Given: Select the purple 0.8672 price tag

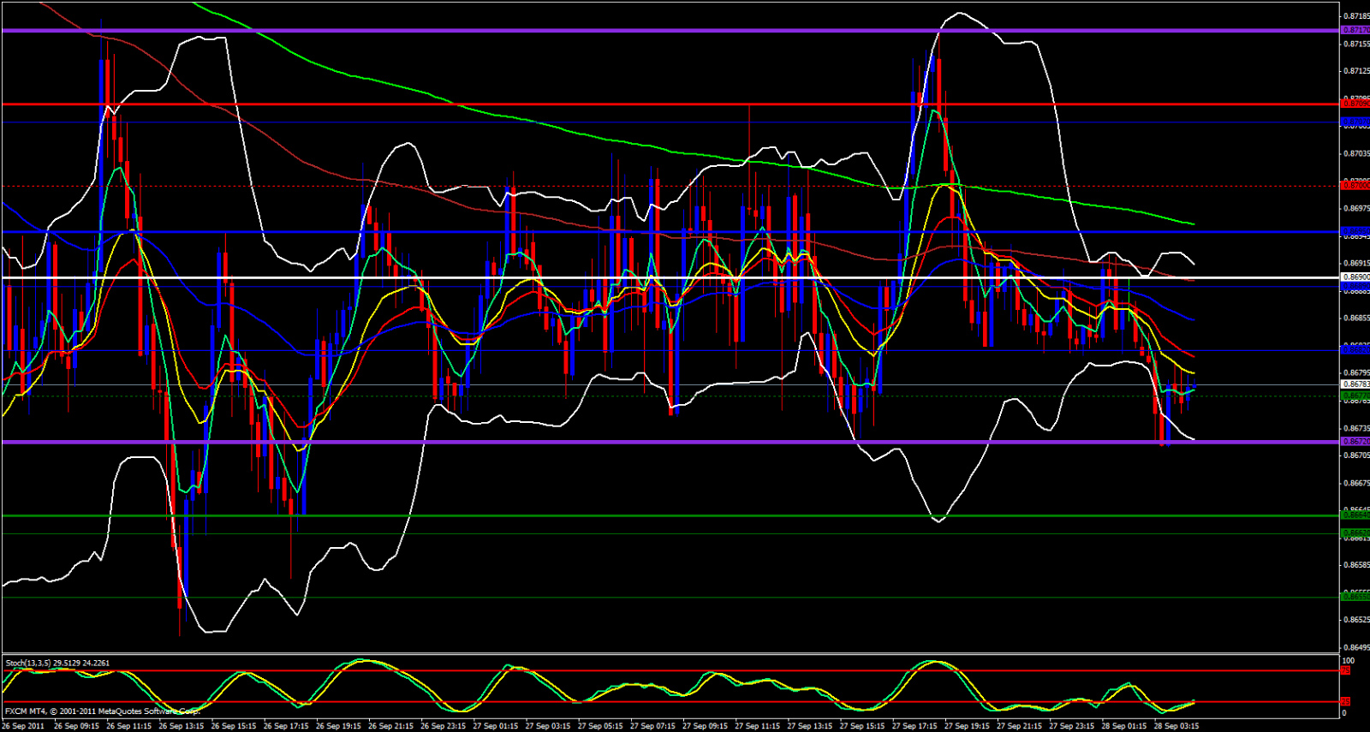Looking at the screenshot, I should coord(1355,442).
